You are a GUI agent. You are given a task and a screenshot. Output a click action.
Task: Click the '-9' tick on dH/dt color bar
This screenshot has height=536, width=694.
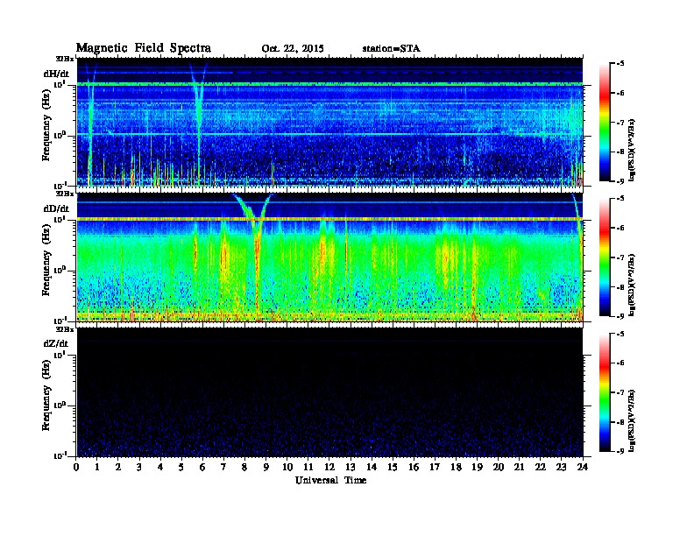pos(620,181)
